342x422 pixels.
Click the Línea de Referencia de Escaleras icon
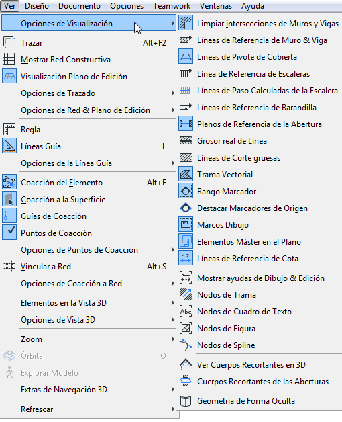pos(186,73)
